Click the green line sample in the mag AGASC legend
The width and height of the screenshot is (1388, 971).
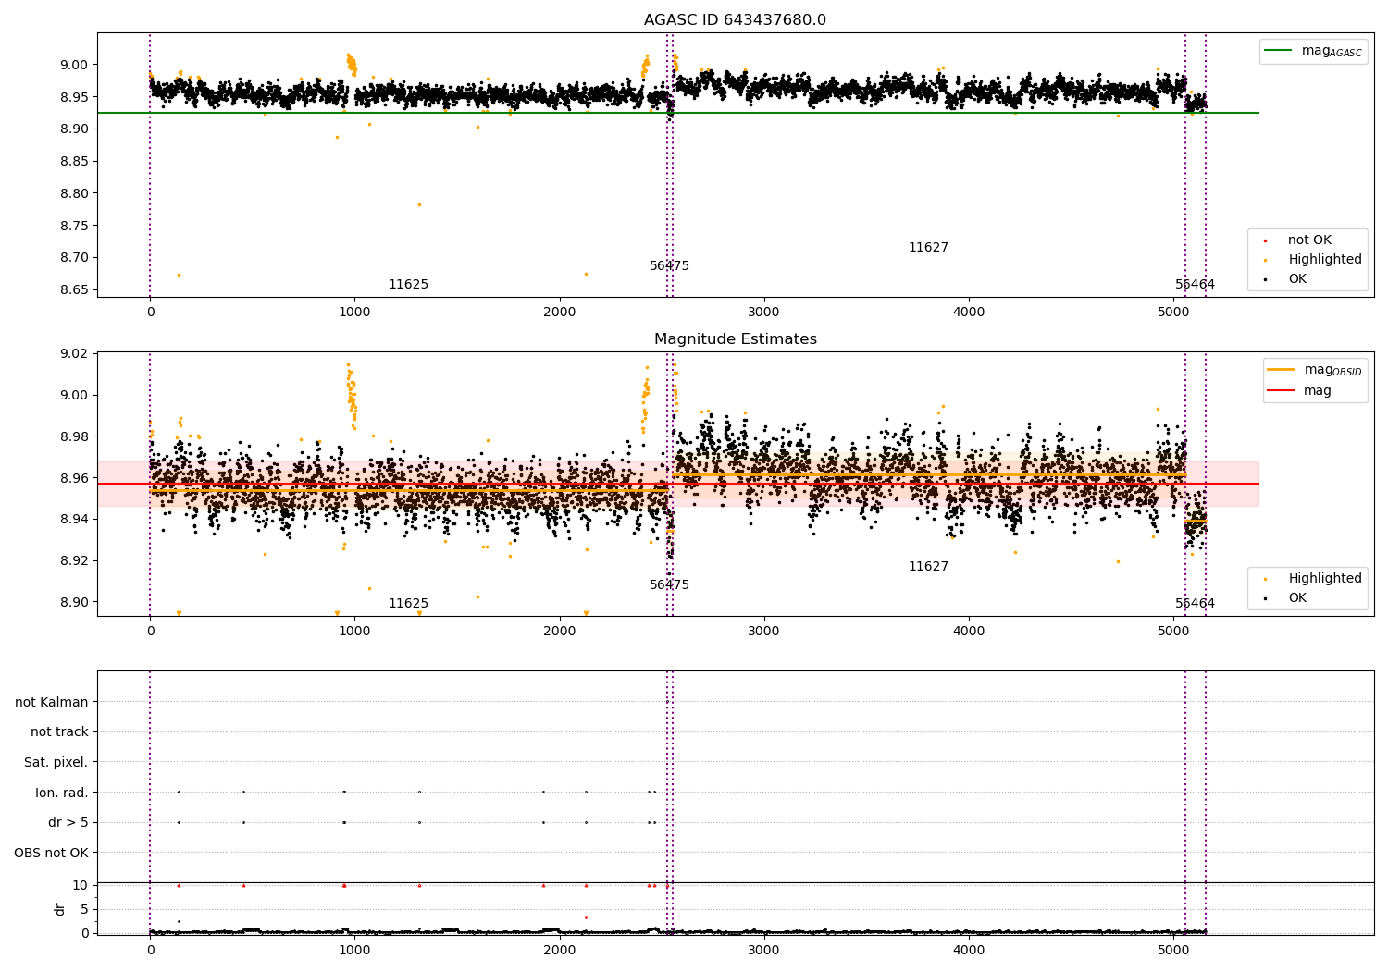pyautogui.click(x=1279, y=51)
